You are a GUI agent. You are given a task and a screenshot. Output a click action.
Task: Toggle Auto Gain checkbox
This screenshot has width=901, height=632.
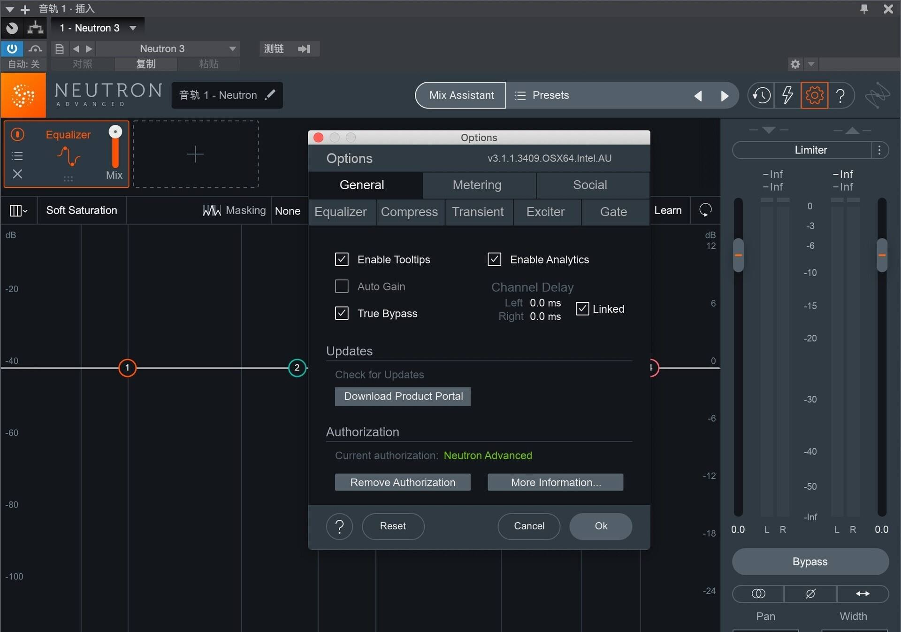[x=342, y=286]
